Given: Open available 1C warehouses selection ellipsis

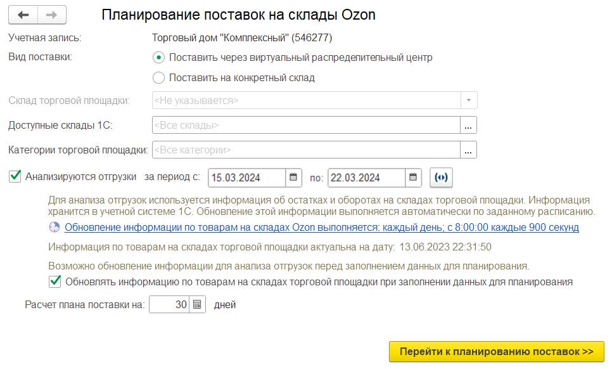Looking at the screenshot, I should pyautogui.click(x=468, y=126).
